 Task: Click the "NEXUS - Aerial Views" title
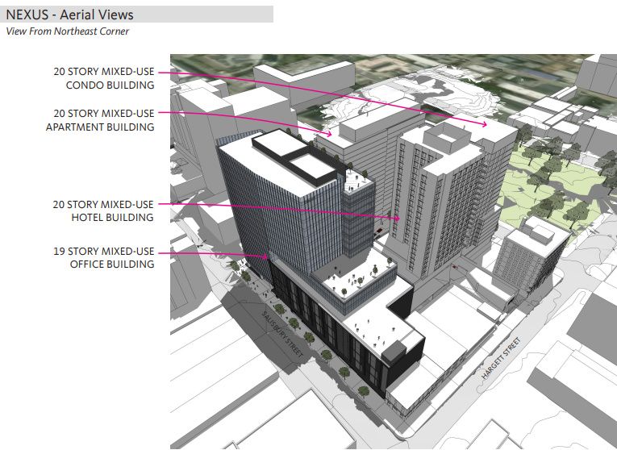click(x=70, y=15)
